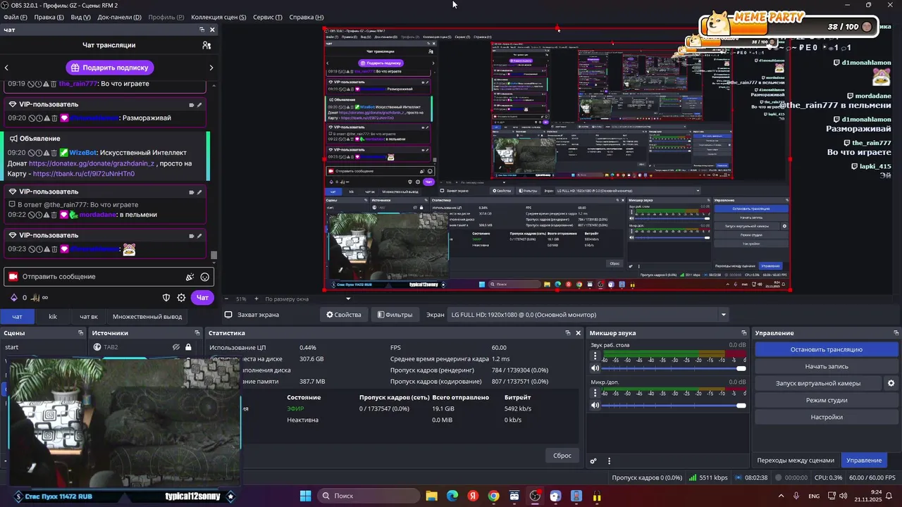Open the Файл menu
This screenshot has width=902, height=507.
pos(16,17)
